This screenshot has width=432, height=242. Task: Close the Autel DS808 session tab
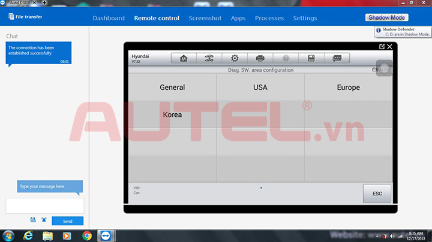click(x=34, y=3)
